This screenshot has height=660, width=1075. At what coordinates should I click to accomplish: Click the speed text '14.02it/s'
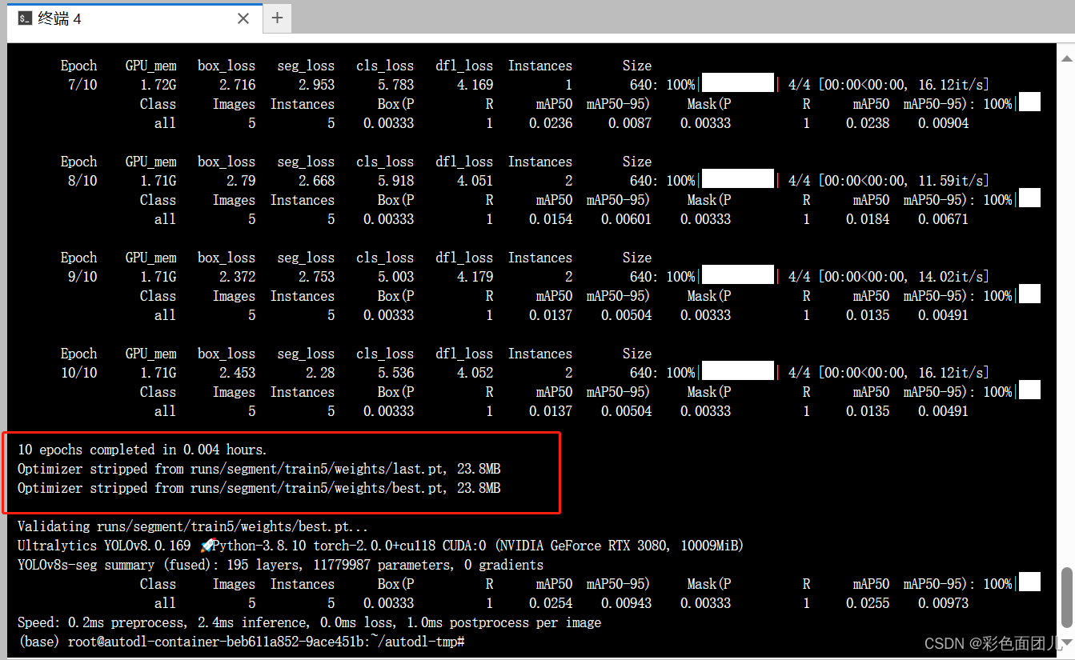(952, 277)
